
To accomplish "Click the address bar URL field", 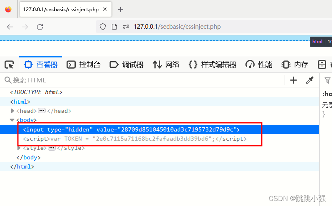I will pyautogui.click(x=214, y=27).
